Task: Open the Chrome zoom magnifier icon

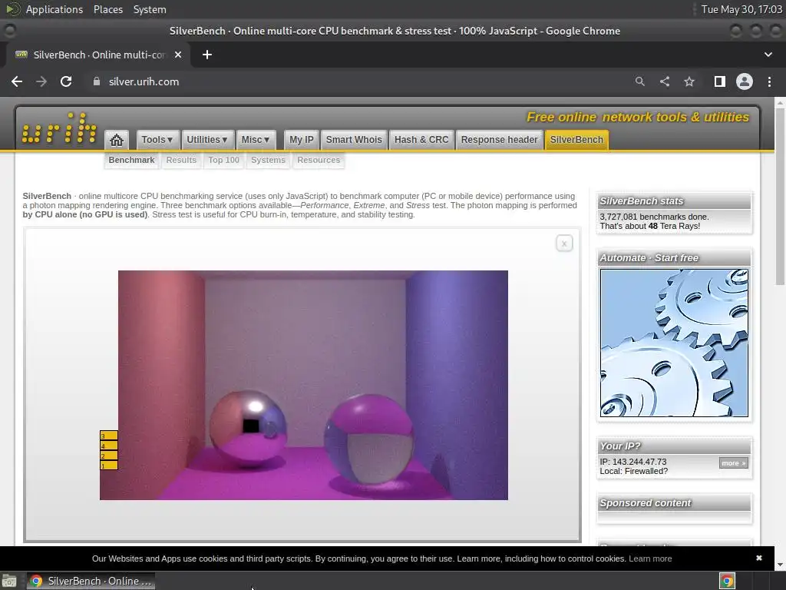Action: point(639,81)
